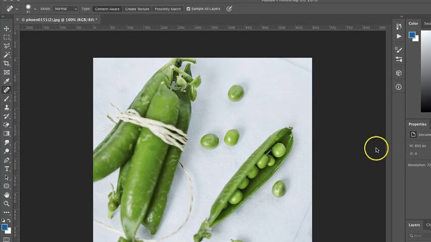Select Content-Aware type

tap(107, 9)
